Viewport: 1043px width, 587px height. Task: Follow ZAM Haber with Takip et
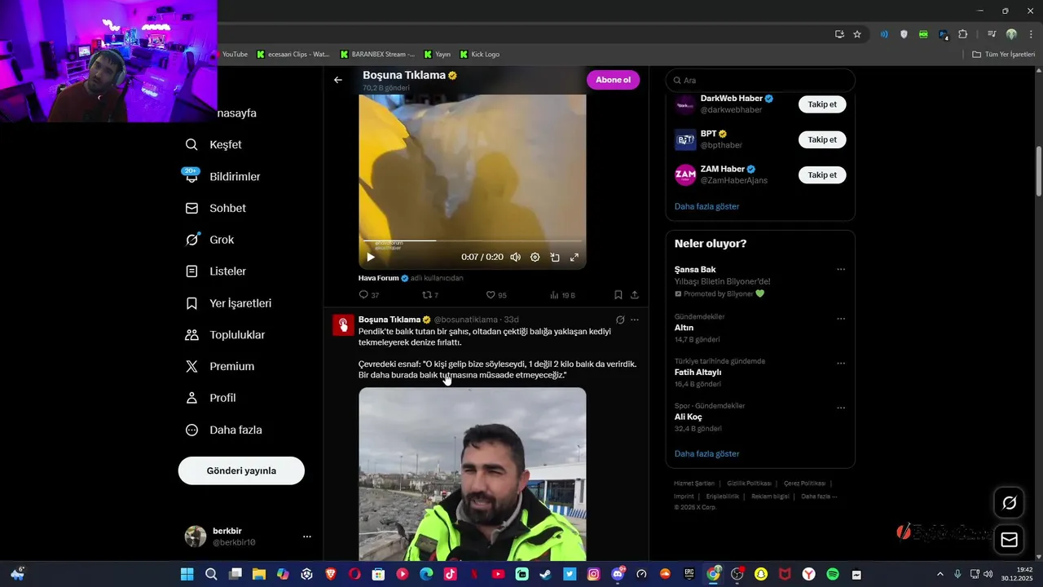pos(822,174)
